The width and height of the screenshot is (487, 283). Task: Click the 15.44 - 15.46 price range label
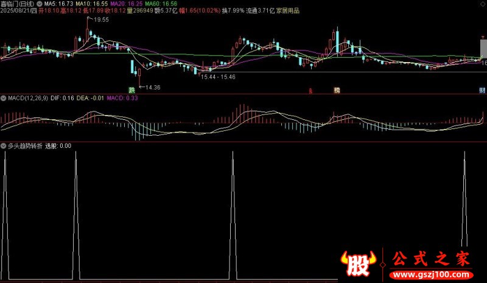pyautogui.click(x=218, y=77)
